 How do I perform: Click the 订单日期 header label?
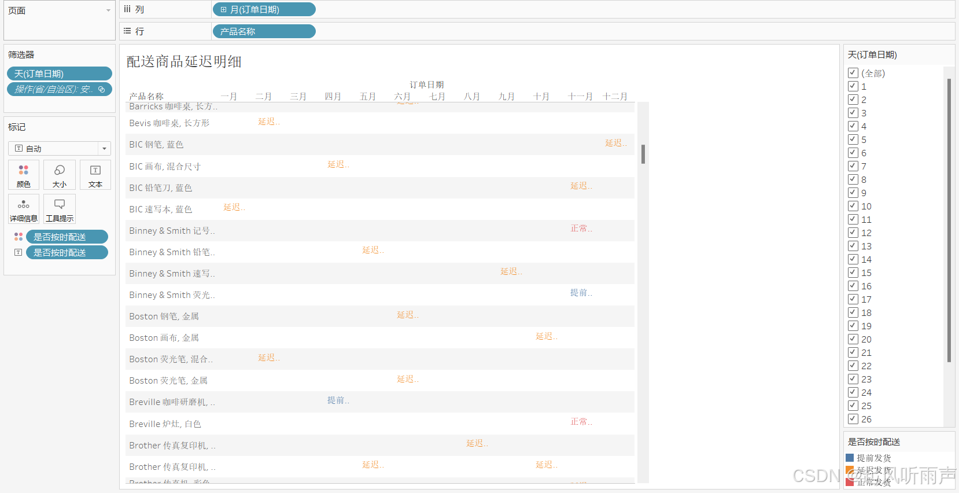(427, 84)
